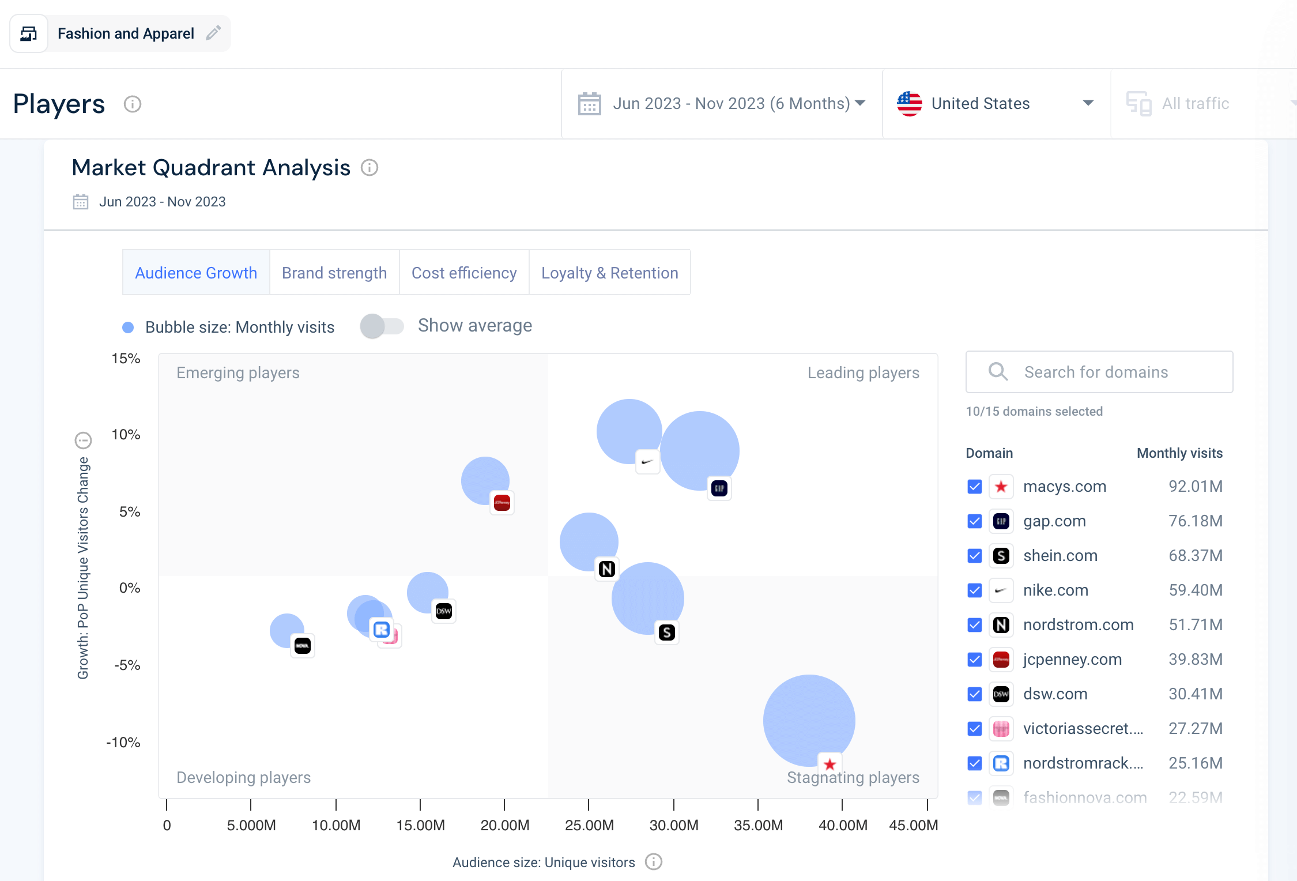Click the Nordstrom Rack logo bubble on chart
The height and width of the screenshot is (881, 1297).
click(382, 630)
